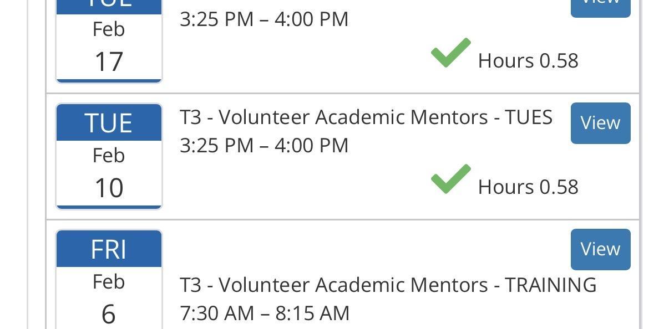Click the partially visible View button at the top
This screenshot has width=669, height=329.
point(600,7)
